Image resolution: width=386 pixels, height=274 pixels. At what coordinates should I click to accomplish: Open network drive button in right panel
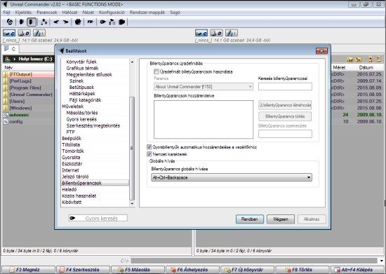click(232, 33)
